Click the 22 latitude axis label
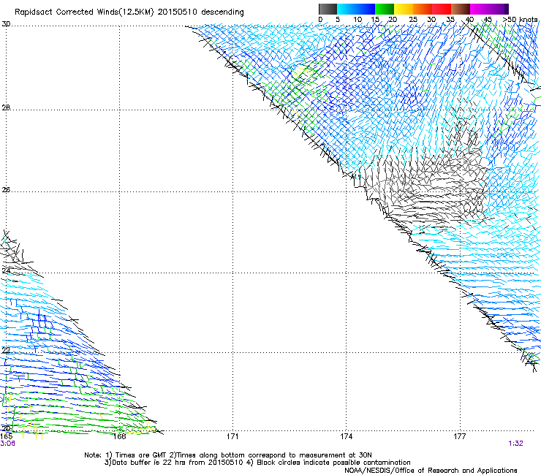The image size is (541, 475). tap(6, 351)
